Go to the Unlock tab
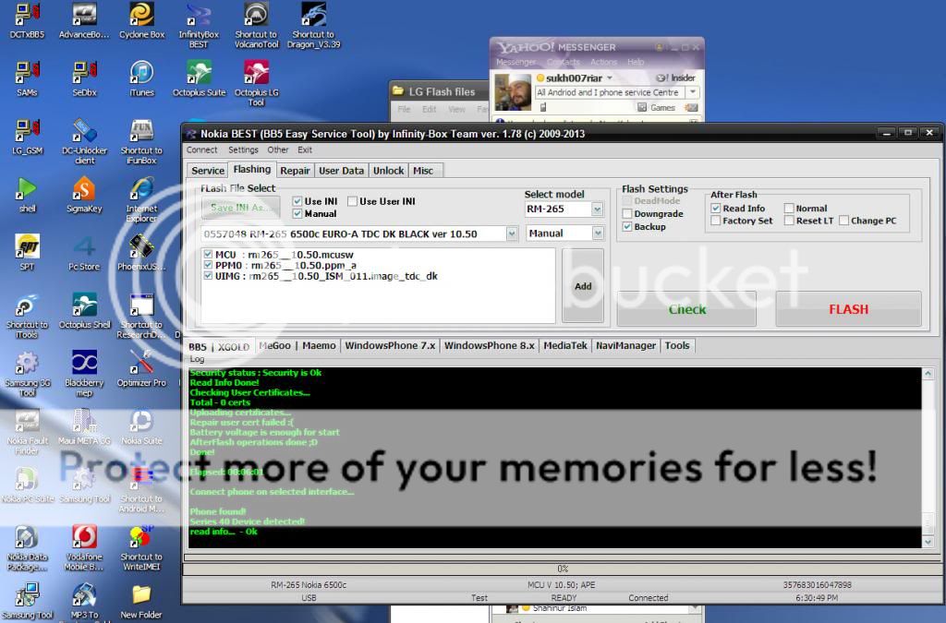 coord(389,171)
